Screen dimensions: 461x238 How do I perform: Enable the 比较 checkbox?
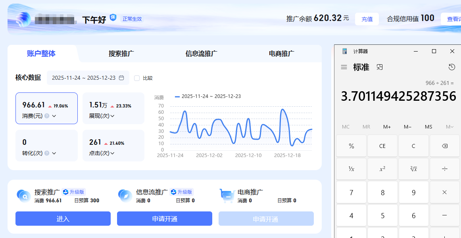pos(137,78)
